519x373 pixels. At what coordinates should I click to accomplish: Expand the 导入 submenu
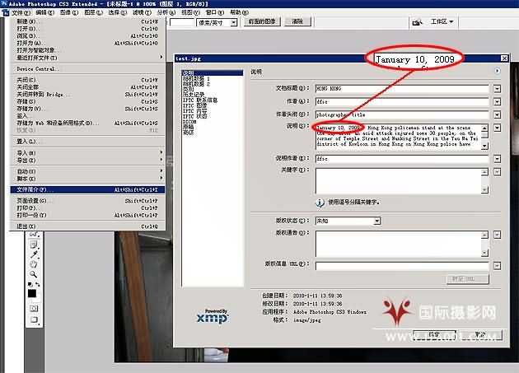87,153
